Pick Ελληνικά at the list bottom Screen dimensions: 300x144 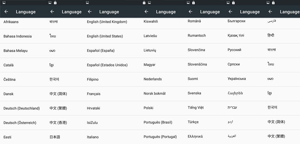point(195,136)
